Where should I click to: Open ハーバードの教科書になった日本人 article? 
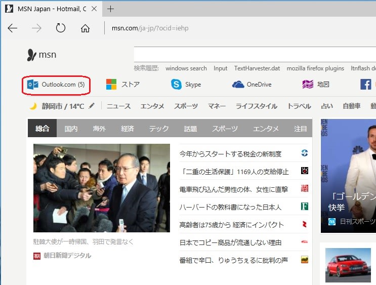click(x=230, y=207)
